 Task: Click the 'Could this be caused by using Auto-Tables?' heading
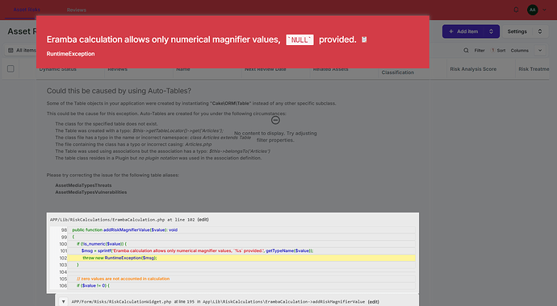click(x=119, y=91)
